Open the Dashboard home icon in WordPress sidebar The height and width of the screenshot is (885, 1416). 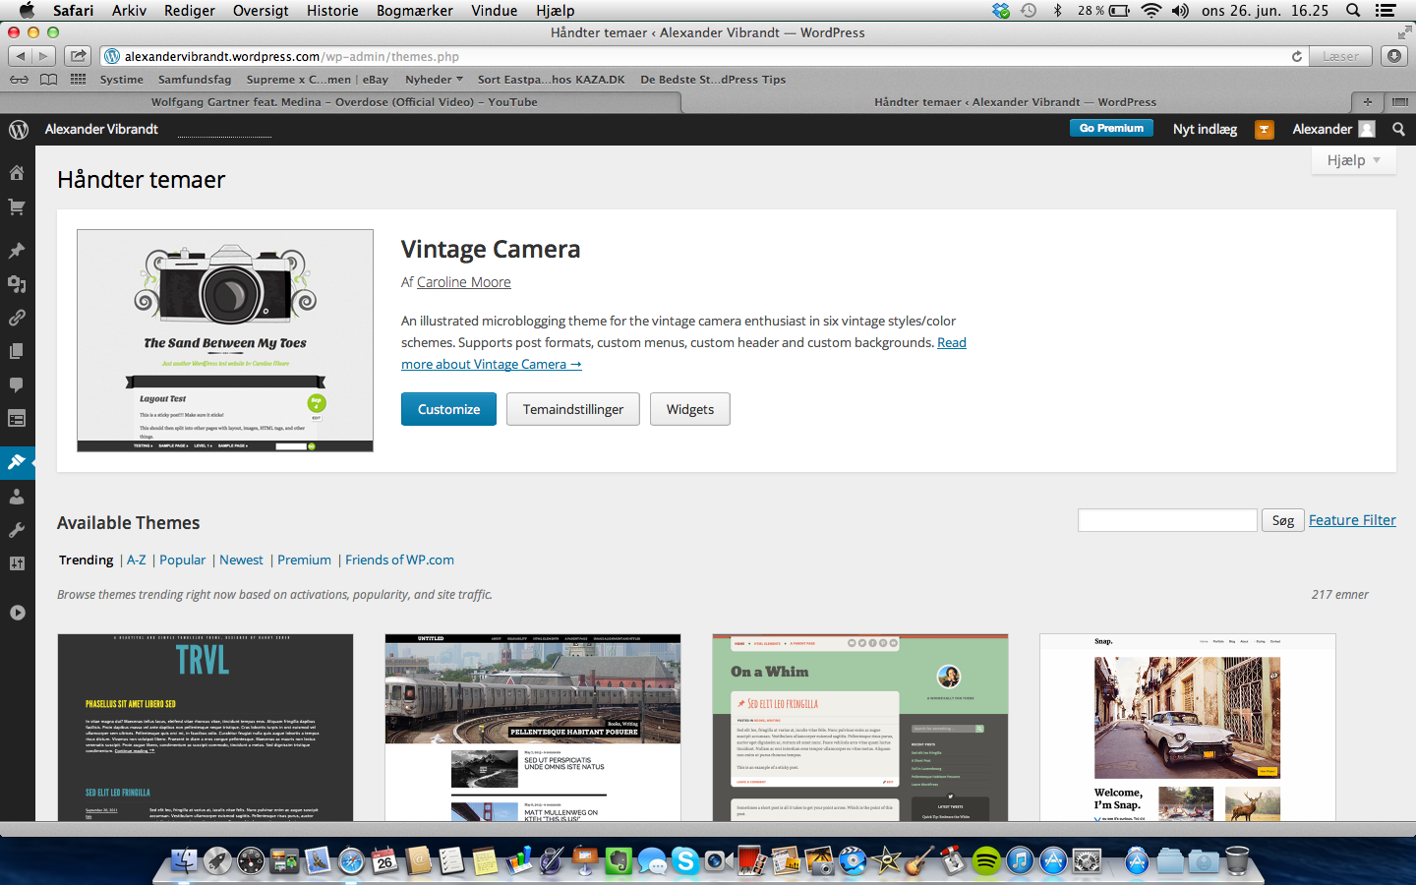point(17,173)
